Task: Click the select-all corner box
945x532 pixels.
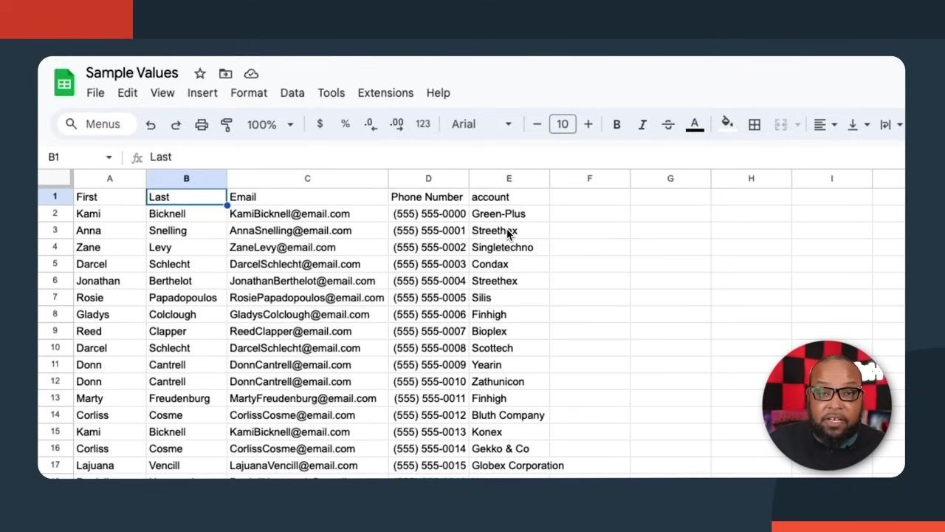Action: (55, 179)
